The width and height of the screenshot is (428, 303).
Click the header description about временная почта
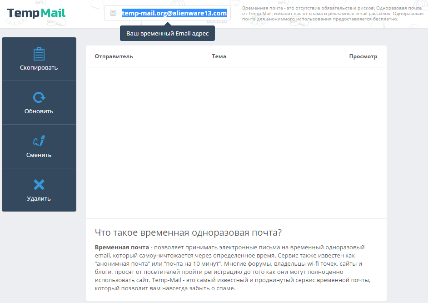point(333,14)
